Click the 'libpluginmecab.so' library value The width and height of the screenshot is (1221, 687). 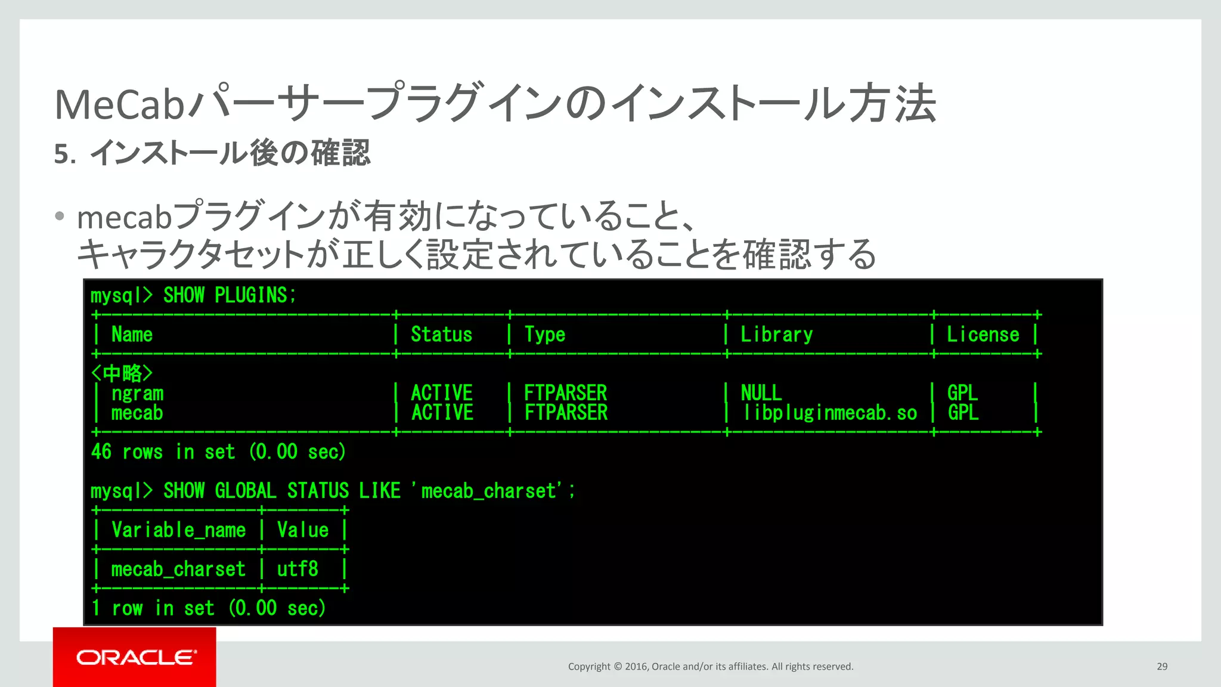829,413
